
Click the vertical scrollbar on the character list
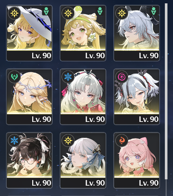point(166,91)
